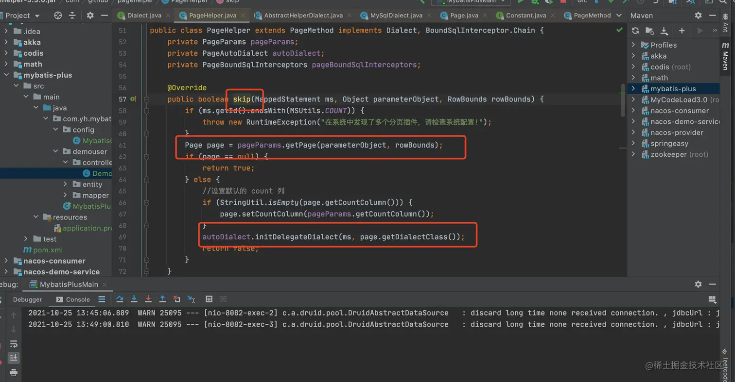This screenshot has width=735, height=382.
Task: Reload all Maven projects
Action: pyautogui.click(x=635, y=31)
